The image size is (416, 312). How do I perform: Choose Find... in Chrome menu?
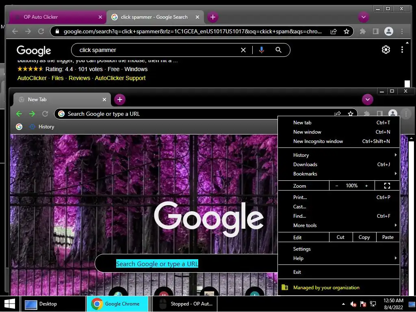click(339, 216)
